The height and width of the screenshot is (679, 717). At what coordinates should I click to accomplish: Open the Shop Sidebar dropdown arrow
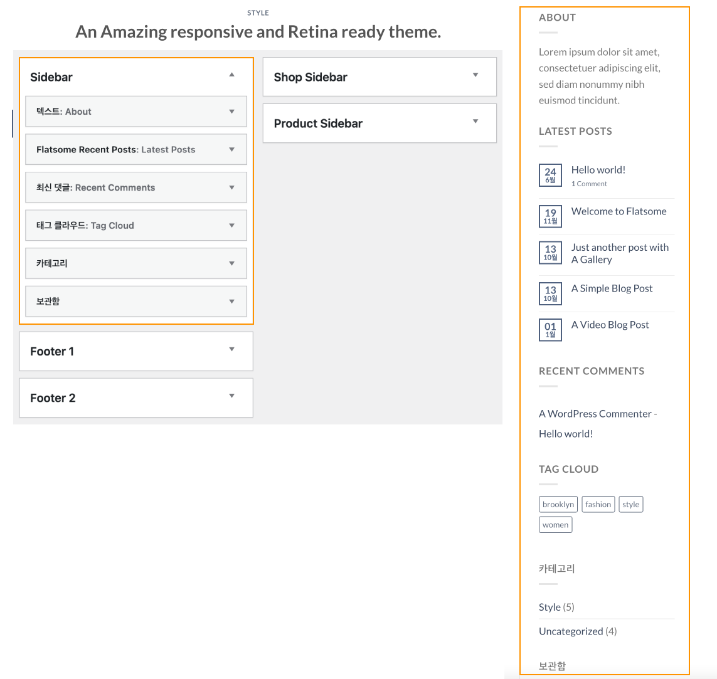[475, 75]
